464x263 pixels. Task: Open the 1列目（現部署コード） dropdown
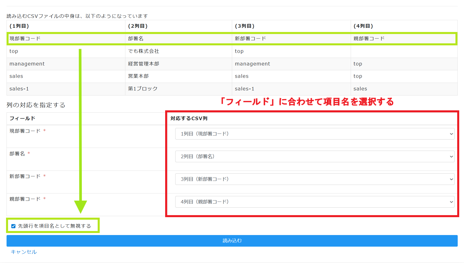314,134
